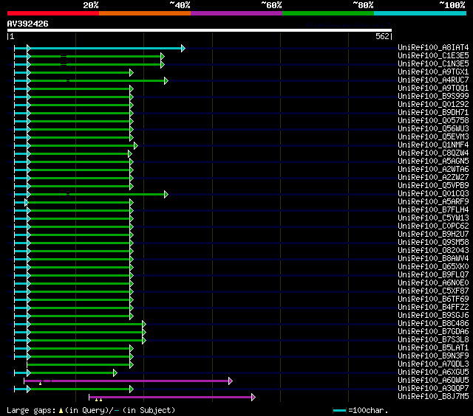This screenshot has width=473, height=416.
Task: Click the orange ~40% identity legend segment
Action: [x=145, y=13]
